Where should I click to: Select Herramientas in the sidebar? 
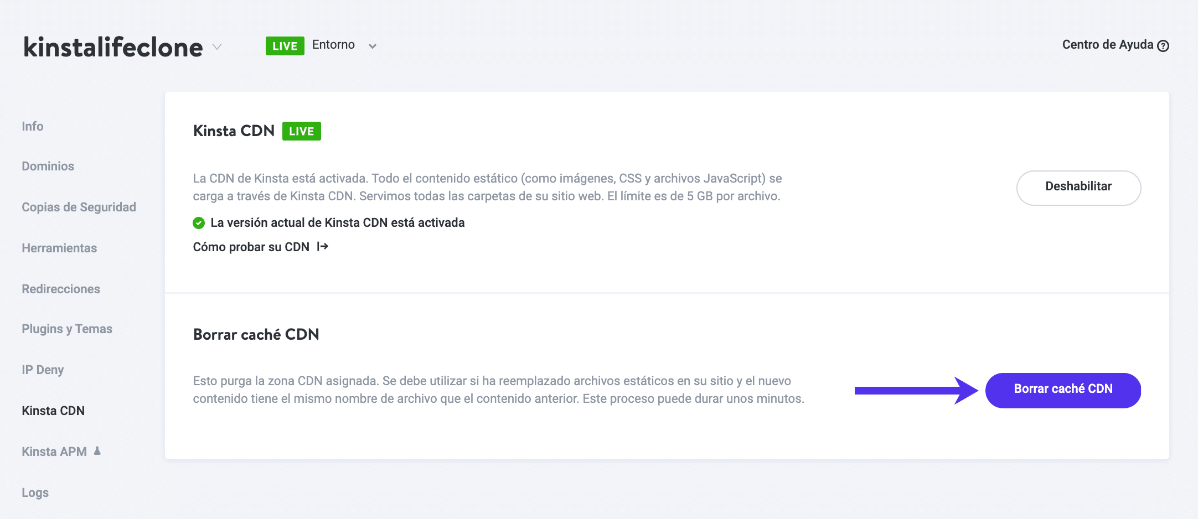[x=59, y=248]
